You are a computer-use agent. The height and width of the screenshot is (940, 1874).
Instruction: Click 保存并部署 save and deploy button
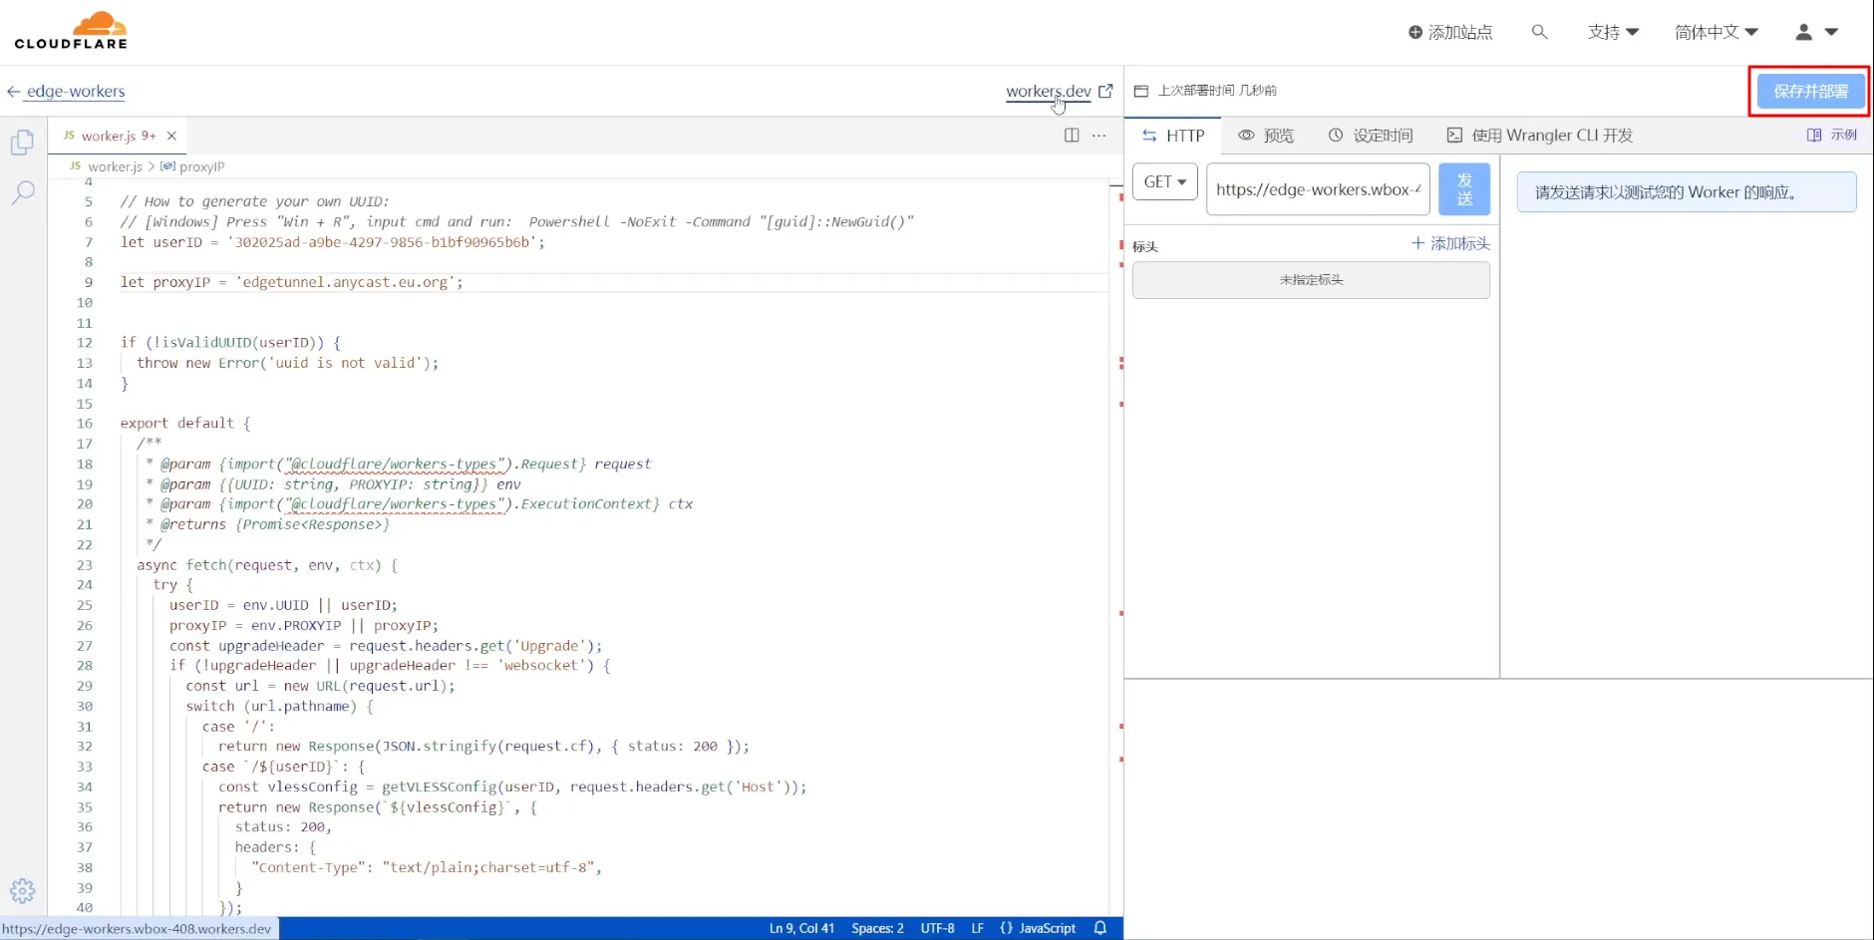(1810, 91)
